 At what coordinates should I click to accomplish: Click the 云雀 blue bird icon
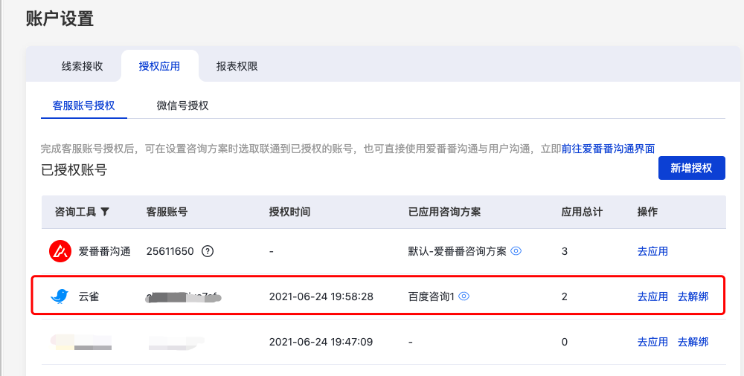pyautogui.click(x=60, y=296)
